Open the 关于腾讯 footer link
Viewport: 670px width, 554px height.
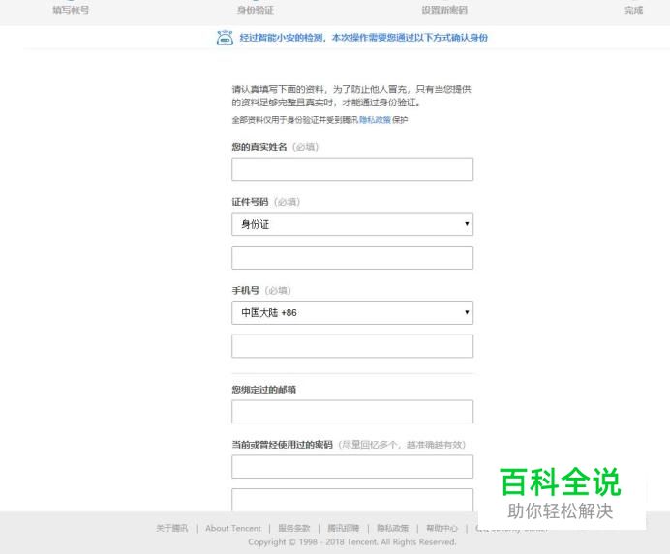(171, 528)
